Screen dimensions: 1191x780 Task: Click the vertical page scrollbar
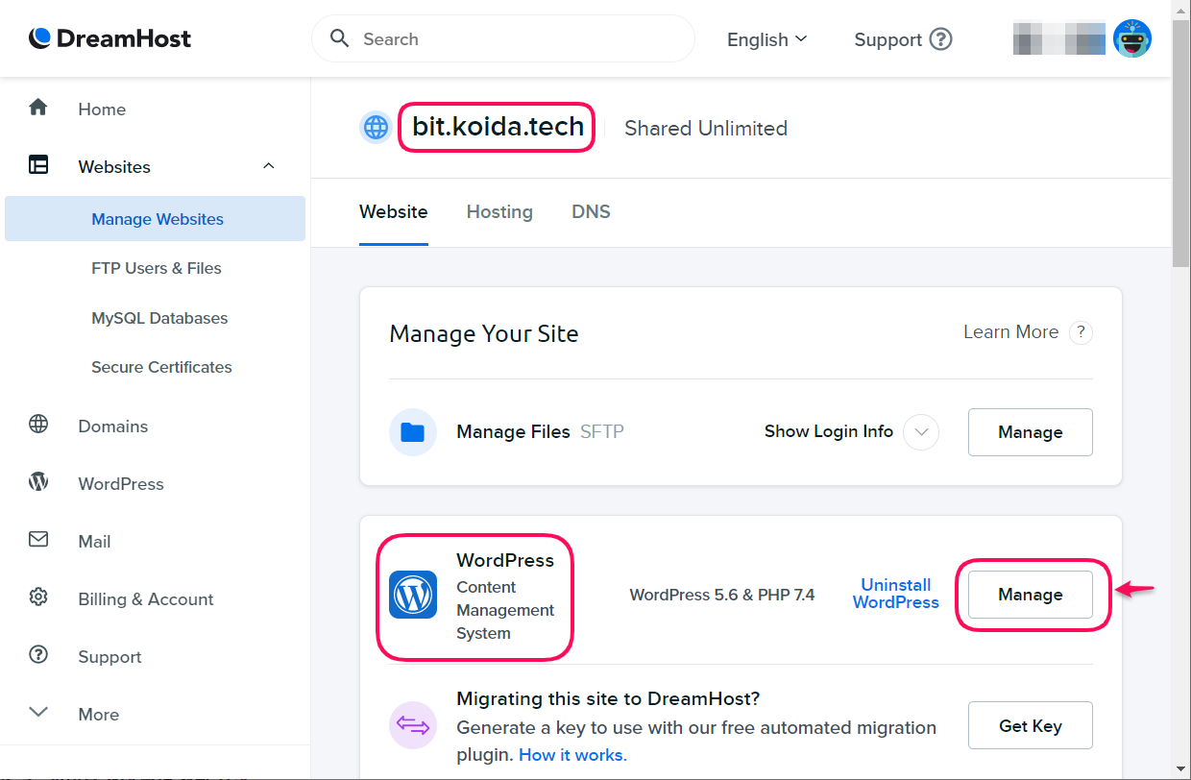point(1180,144)
